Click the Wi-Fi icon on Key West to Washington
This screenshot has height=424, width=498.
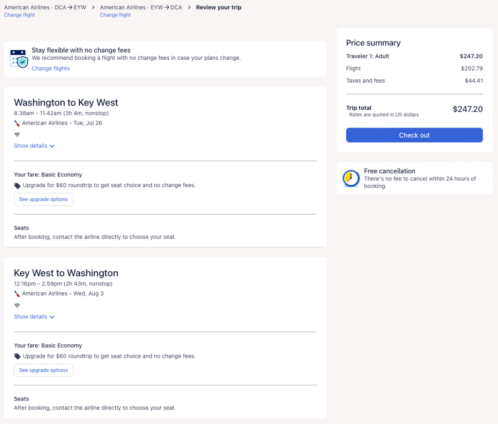17,305
